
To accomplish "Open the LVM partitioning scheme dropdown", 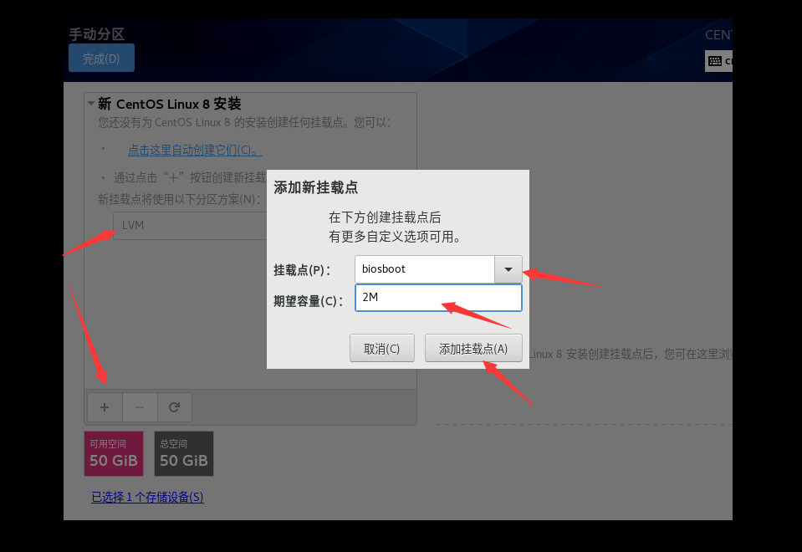I will click(x=191, y=226).
